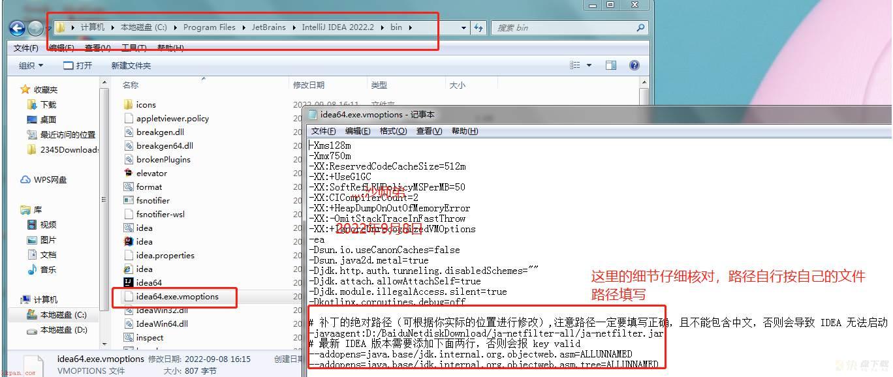Click the magnifier icon in the search box
The image size is (893, 377).
[x=640, y=27]
